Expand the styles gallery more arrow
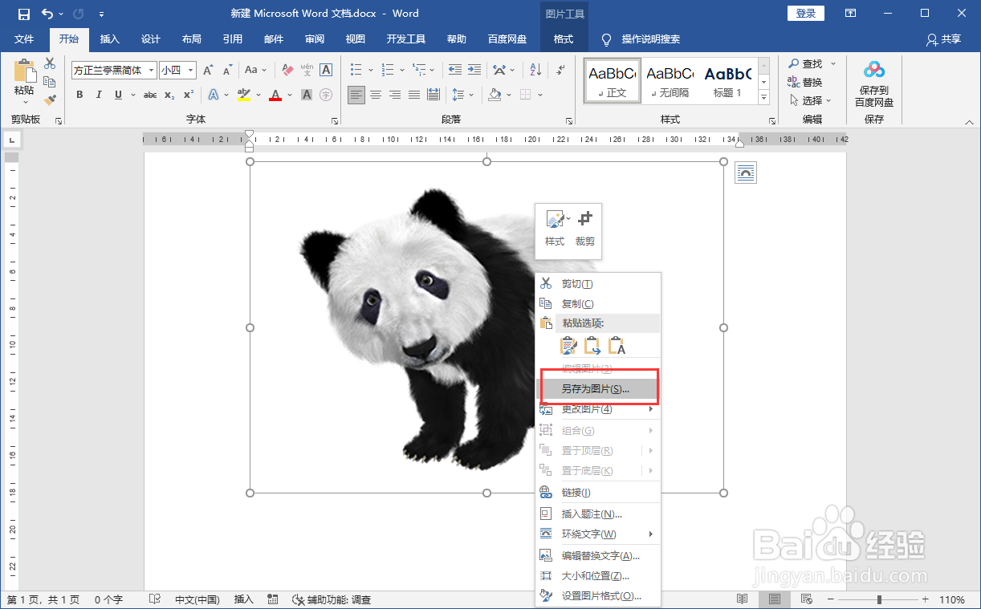This screenshot has height=609, width=981. (763, 98)
